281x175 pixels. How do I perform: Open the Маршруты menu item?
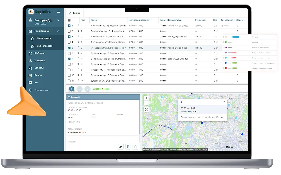40,61
